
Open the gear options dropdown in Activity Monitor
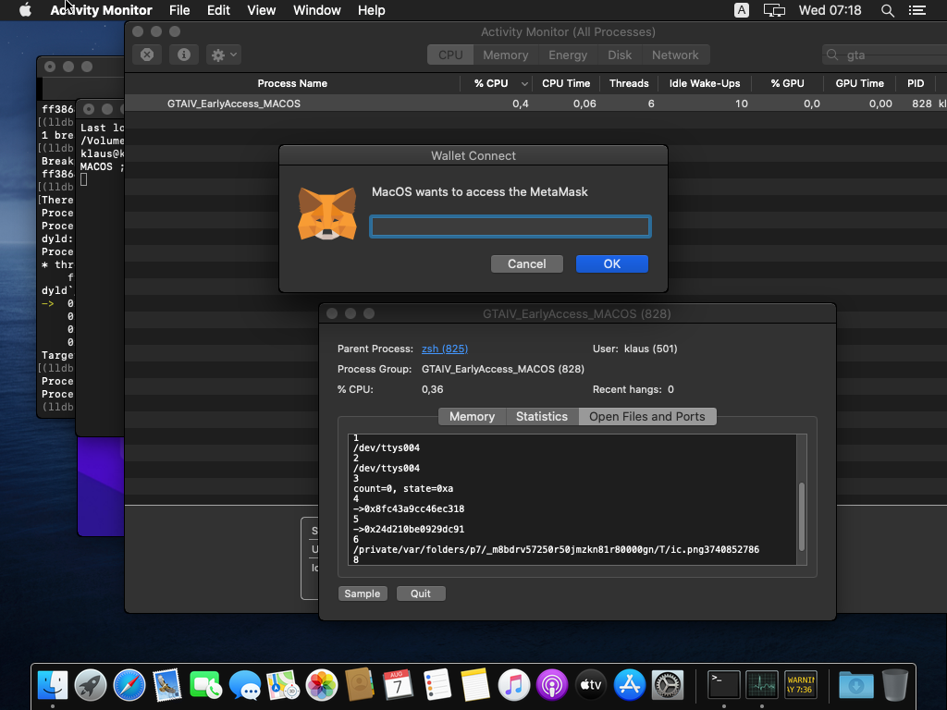pos(222,55)
